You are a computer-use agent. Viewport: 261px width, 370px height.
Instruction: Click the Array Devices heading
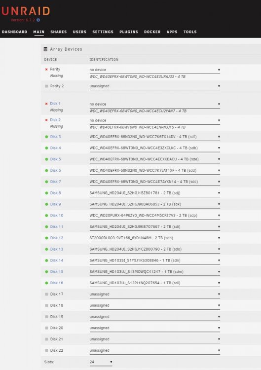click(x=66, y=49)
